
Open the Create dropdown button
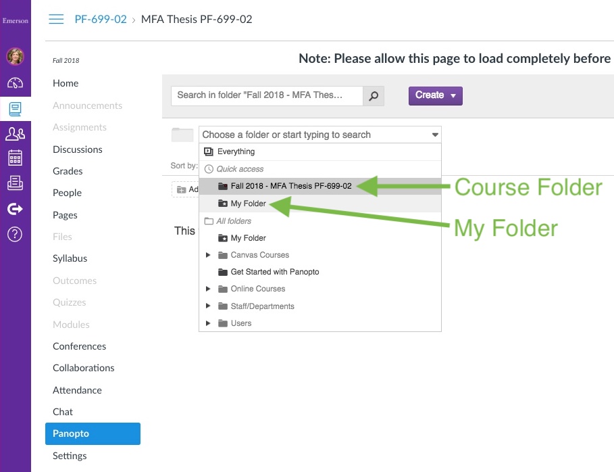436,95
